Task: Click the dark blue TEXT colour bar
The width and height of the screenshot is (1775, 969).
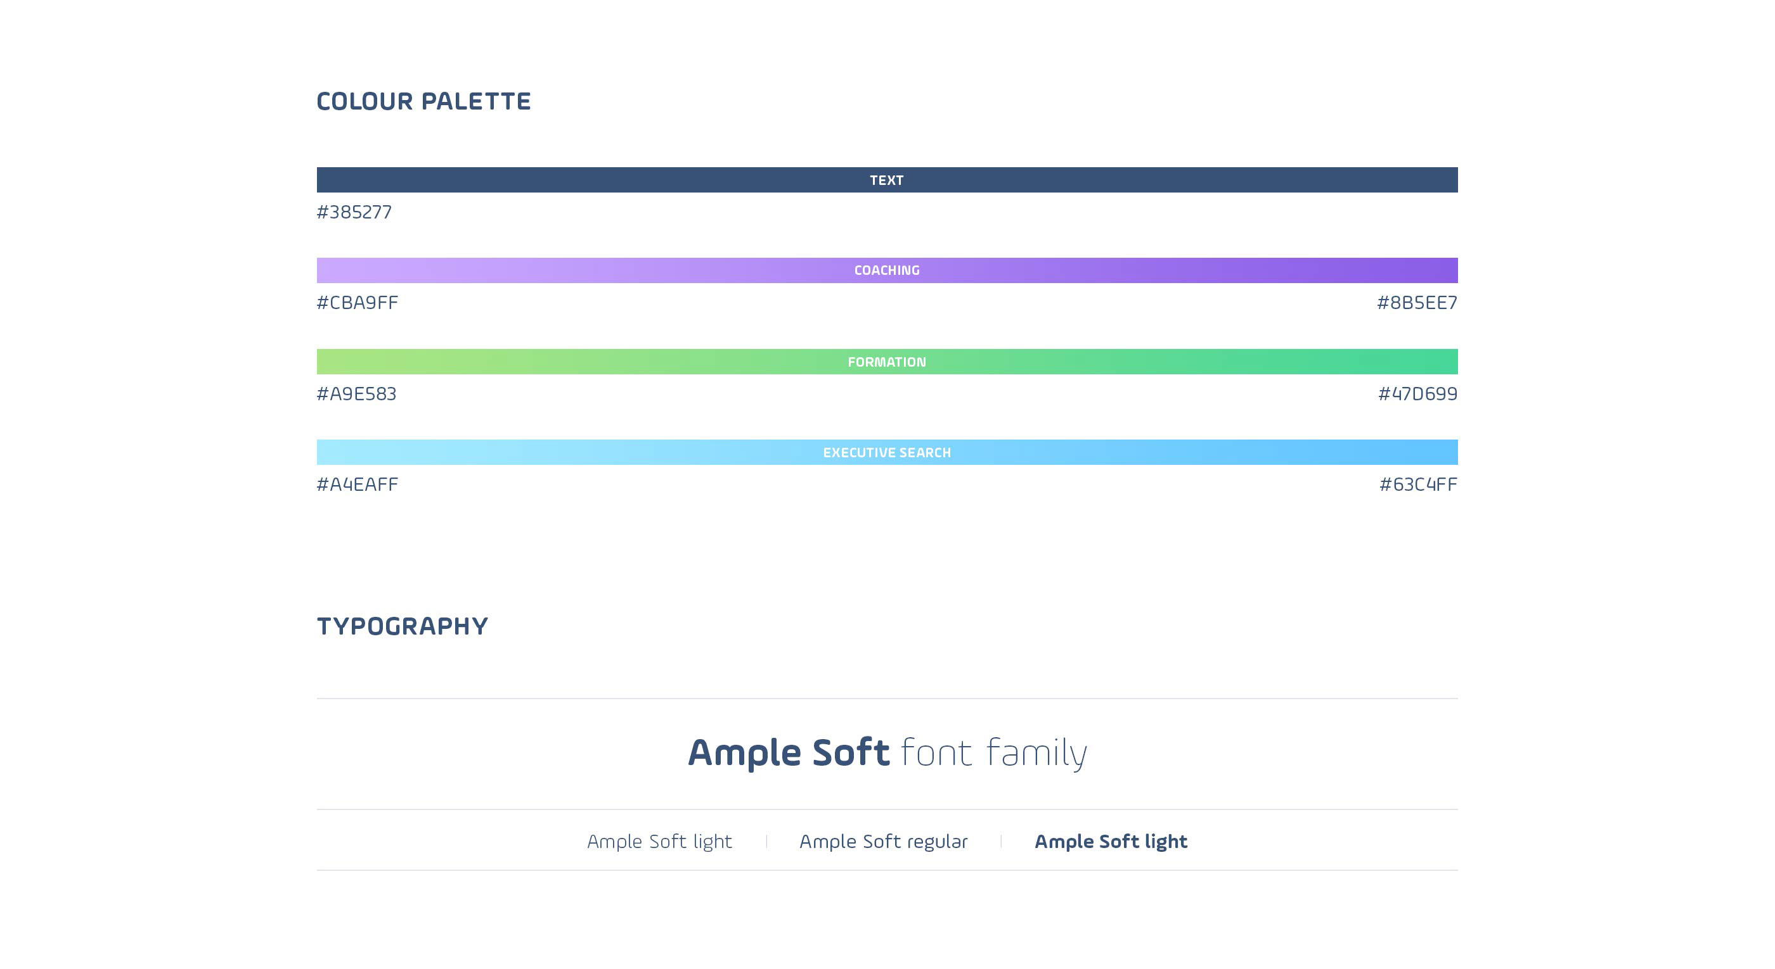Action: click(887, 180)
